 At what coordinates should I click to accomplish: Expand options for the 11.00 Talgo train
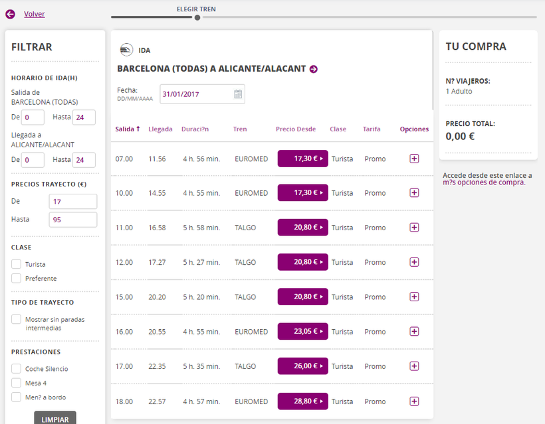(414, 228)
